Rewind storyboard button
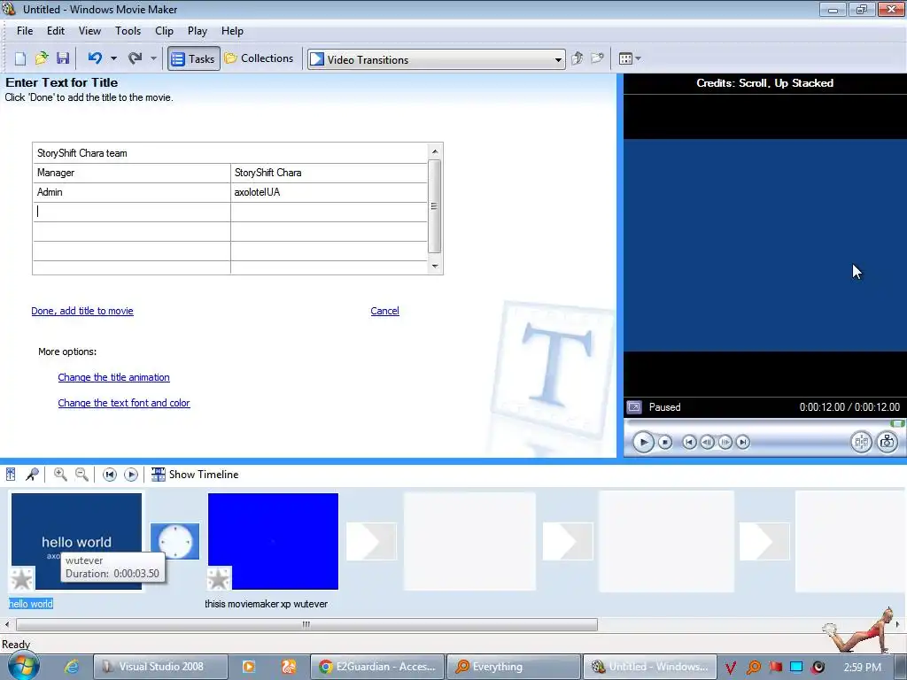907x680 pixels. pos(109,475)
